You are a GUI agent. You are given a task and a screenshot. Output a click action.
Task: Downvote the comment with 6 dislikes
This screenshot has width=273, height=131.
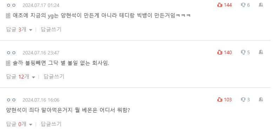pyautogui.click(x=245, y=5)
